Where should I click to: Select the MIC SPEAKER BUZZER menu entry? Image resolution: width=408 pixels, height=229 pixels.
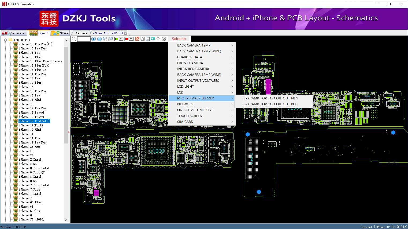point(202,98)
